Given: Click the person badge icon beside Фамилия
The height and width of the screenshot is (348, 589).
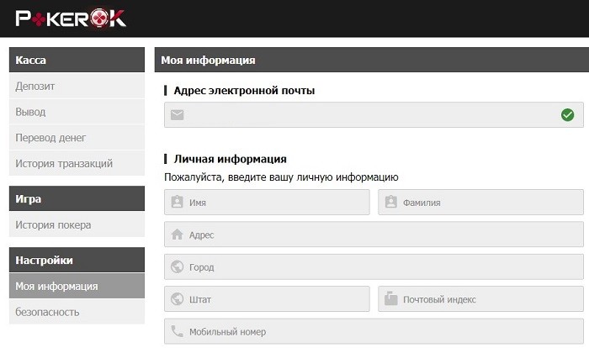Looking at the screenshot, I should pyautogui.click(x=390, y=202).
